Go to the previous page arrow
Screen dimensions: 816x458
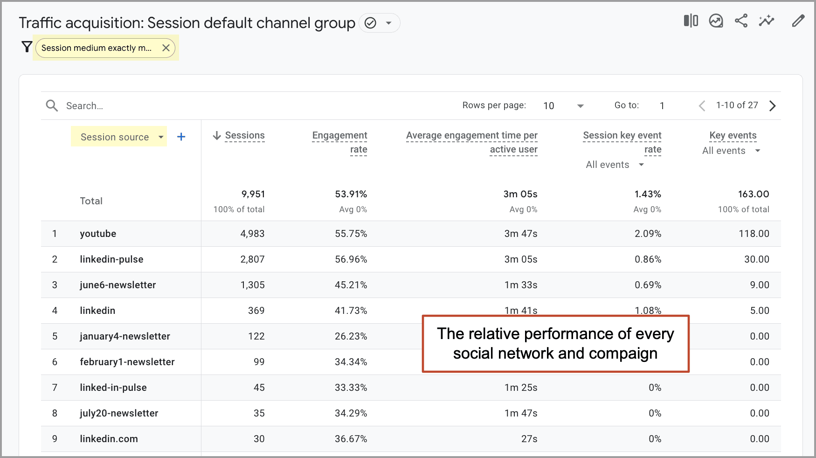702,106
